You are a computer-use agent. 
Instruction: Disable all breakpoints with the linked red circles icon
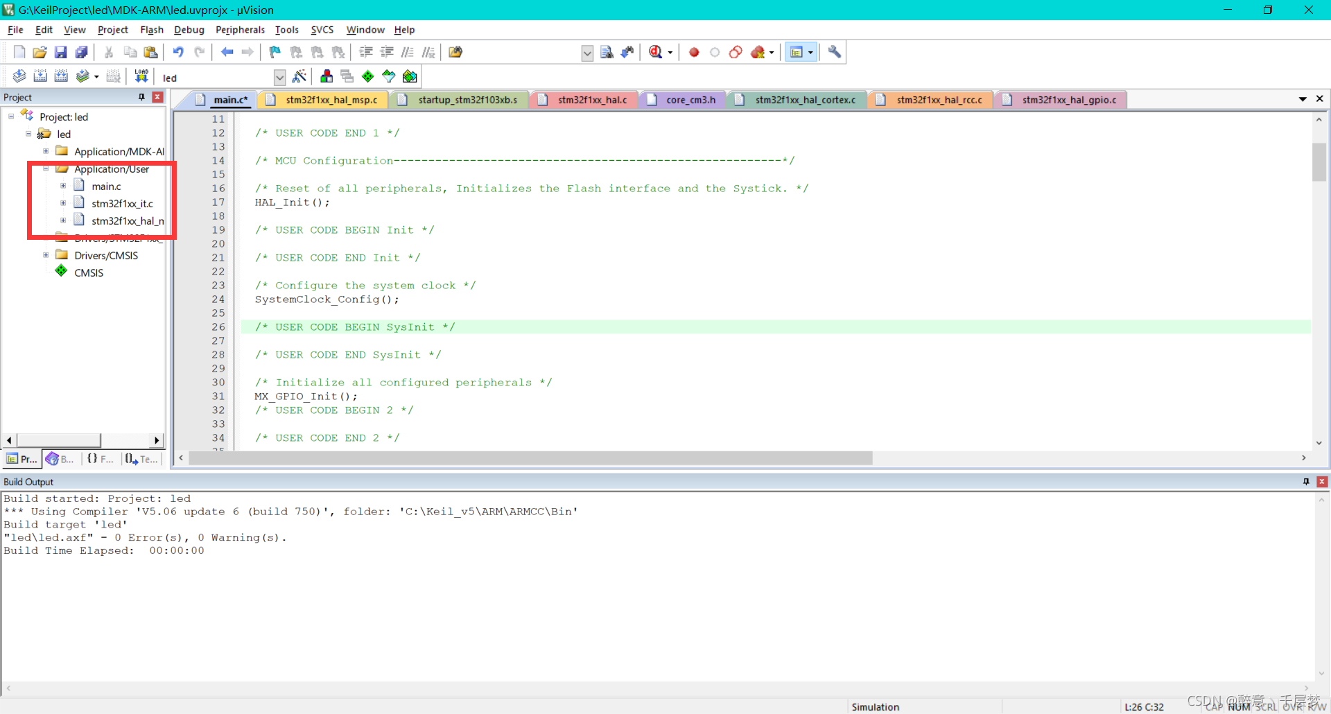(x=736, y=52)
